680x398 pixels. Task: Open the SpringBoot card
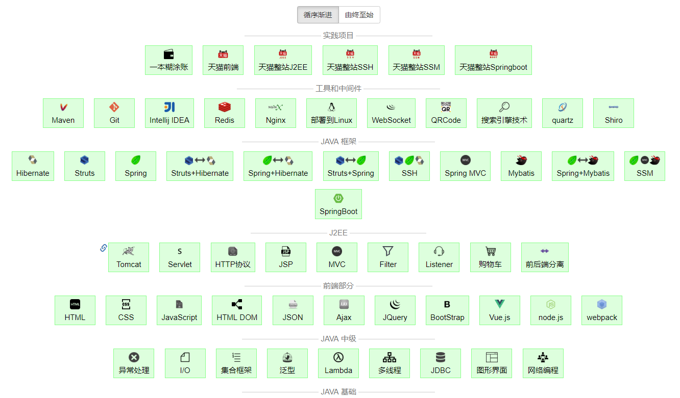[338, 204]
